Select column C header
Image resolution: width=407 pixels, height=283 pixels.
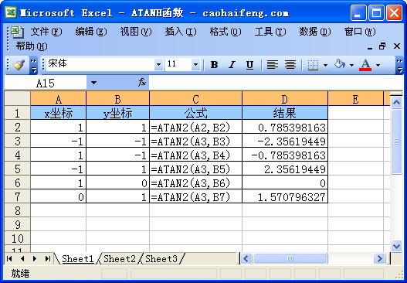(195, 99)
